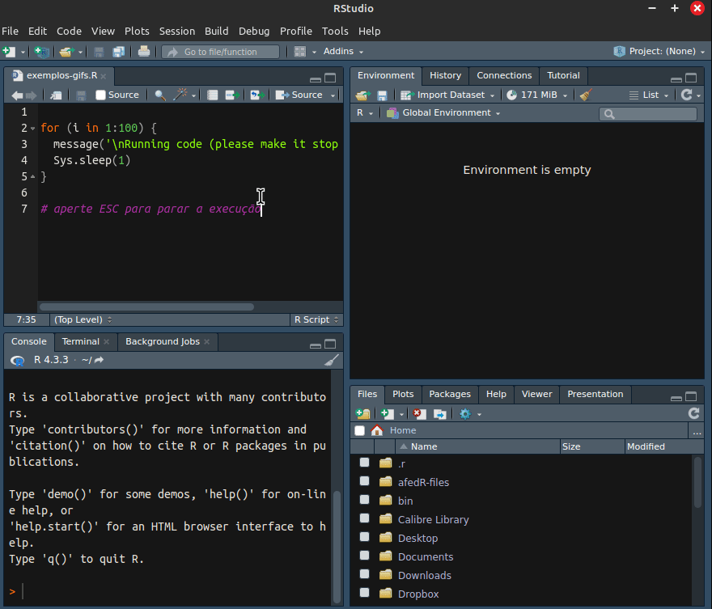The width and height of the screenshot is (712, 609).
Task: Switch to the Terminal tab
Action: (x=80, y=342)
